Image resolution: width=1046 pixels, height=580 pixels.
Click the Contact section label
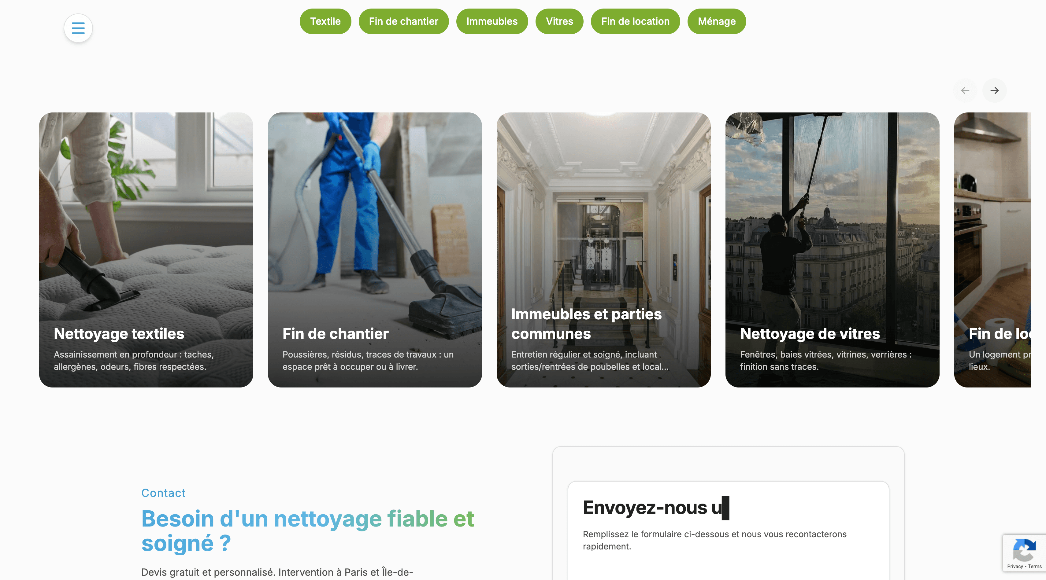pos(163,493)
